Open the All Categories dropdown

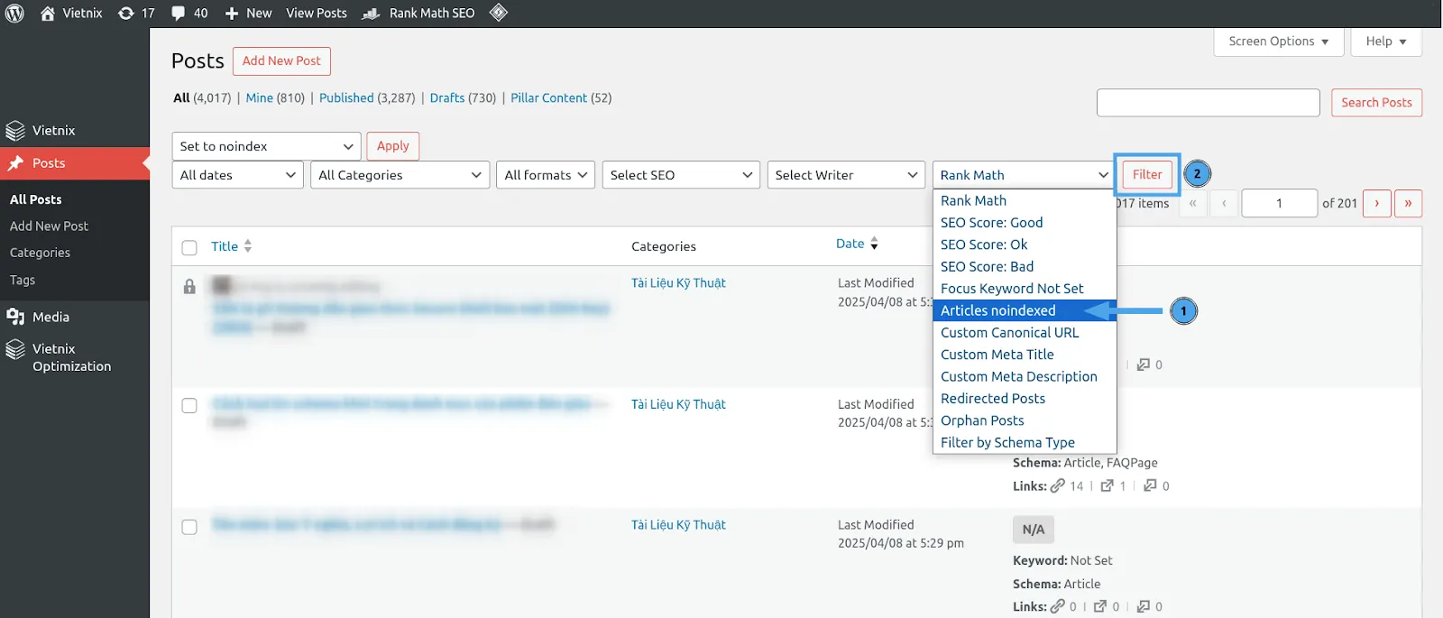[400, 175]
